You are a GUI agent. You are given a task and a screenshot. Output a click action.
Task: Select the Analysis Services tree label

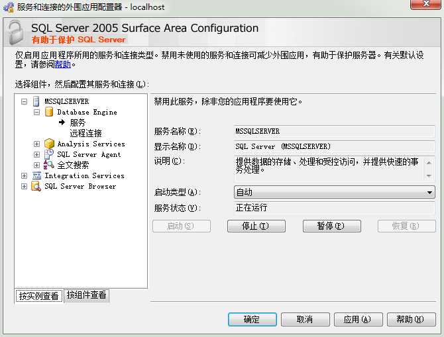[x=91, y=144]
